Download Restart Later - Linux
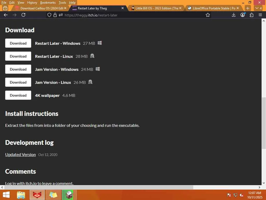This screenshot has width=266, height=200. click(x=18, y=56)
